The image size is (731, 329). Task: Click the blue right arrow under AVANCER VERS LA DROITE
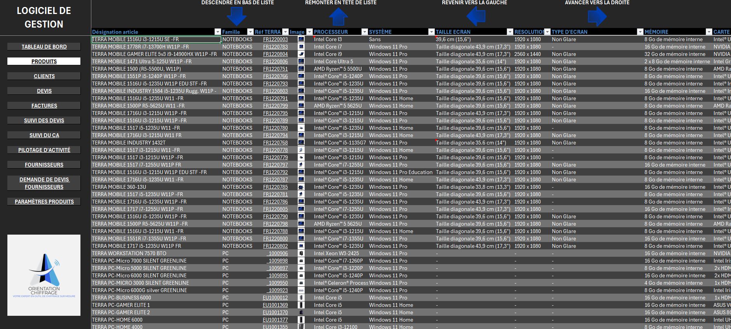pos(597,16)
